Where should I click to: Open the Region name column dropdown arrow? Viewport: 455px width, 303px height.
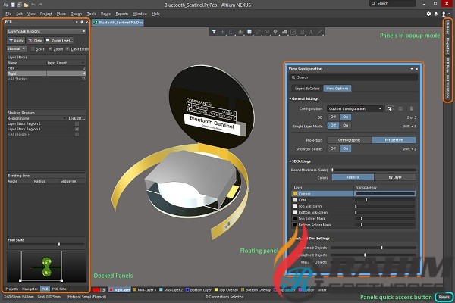[x=64, y=118]
